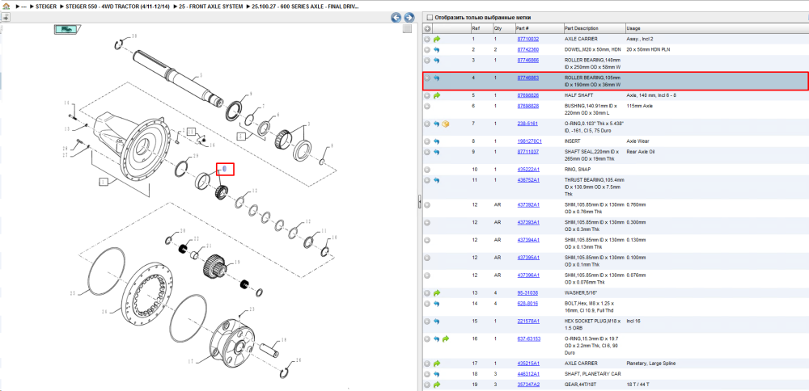
Task: Mark the round selector for BUSHING row
Action: click(x=427, y=106)
